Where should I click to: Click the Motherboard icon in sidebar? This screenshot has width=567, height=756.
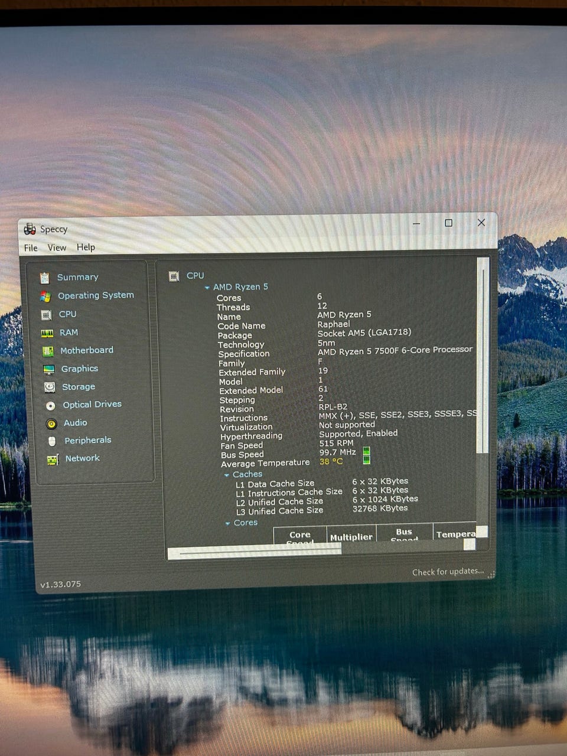[48, 351]
